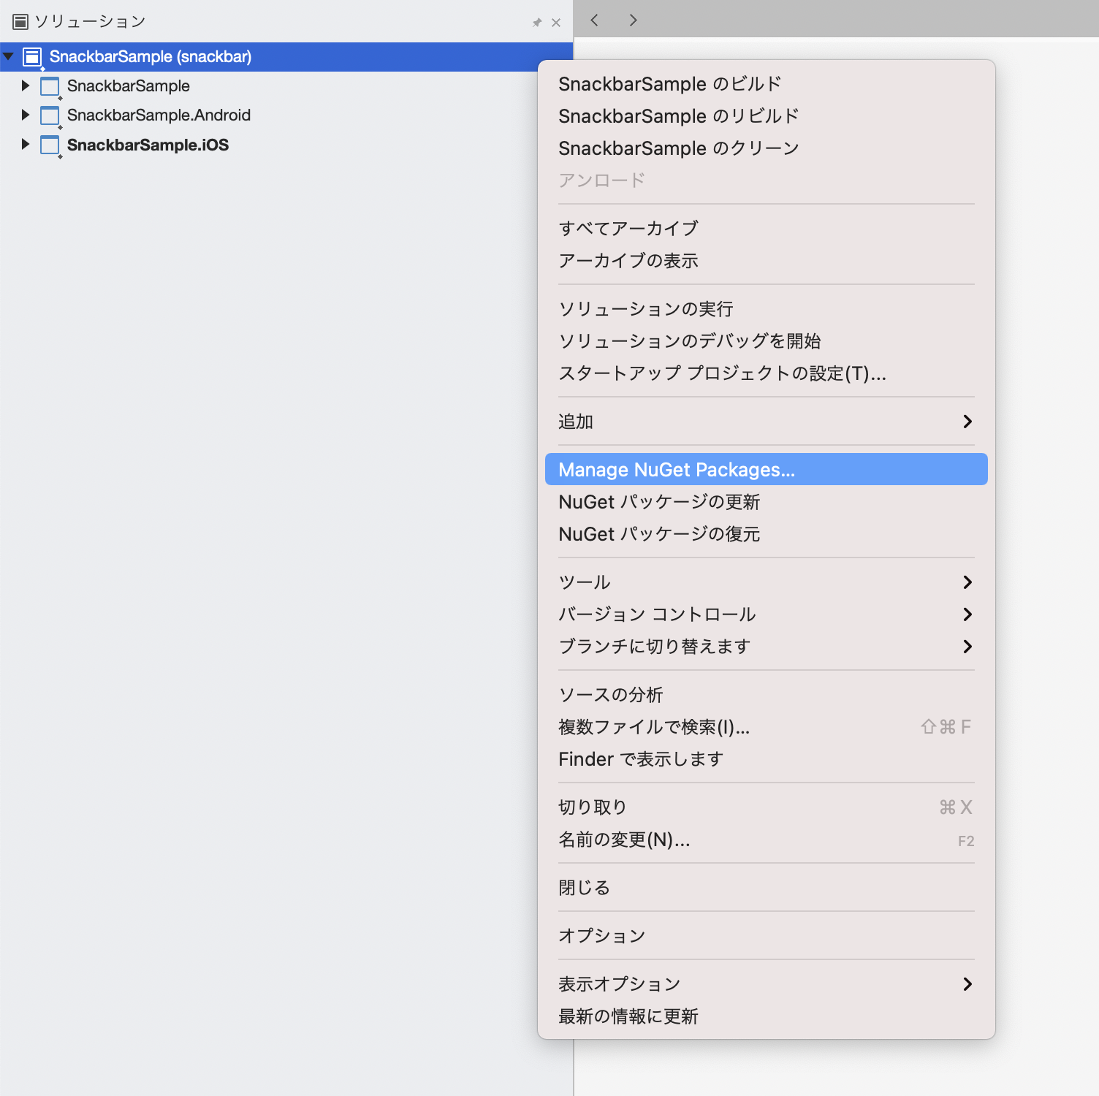Choose Finder で表示します
This screenshot has width=1099, height=1096.
(x=767, y=759)
